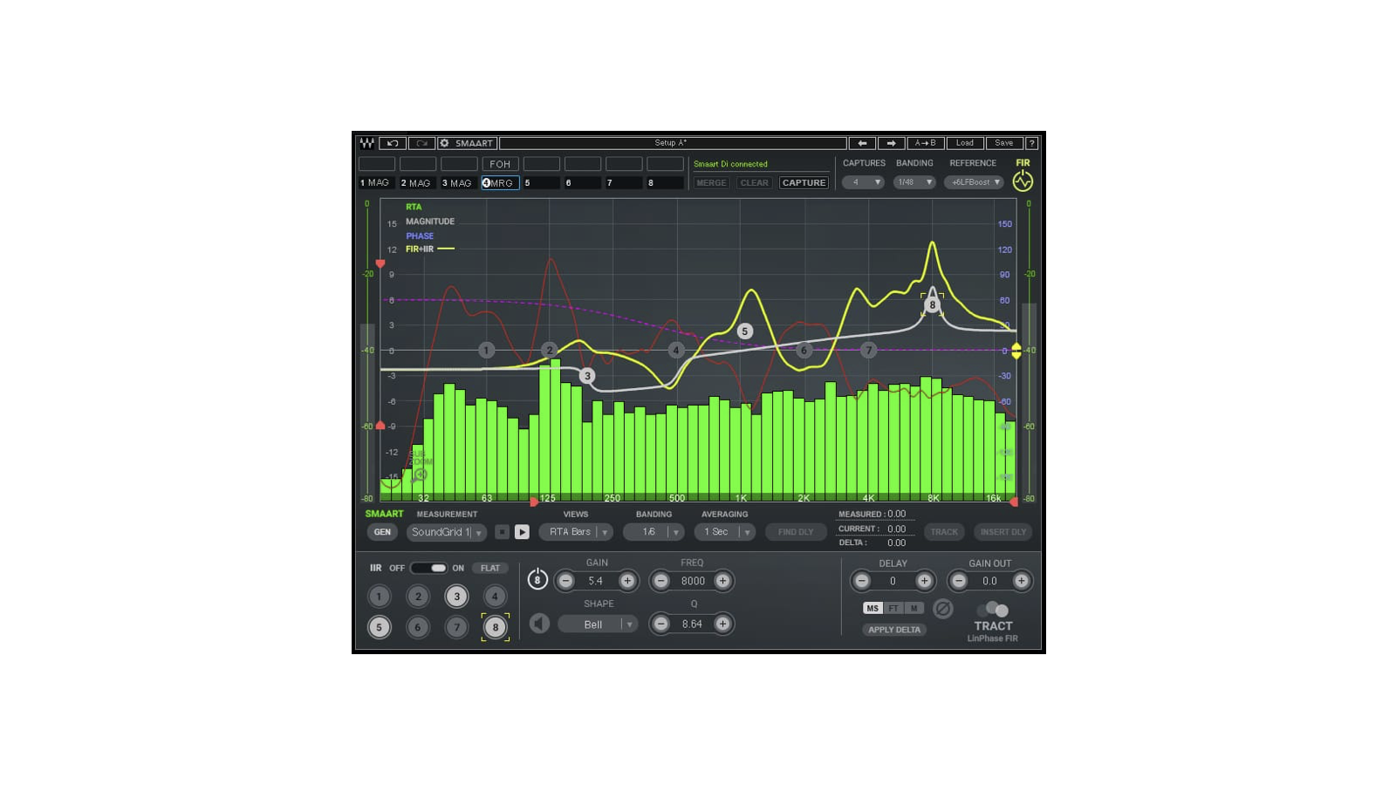Viewport: 1396px width, 785px height.
Task: Select capture slot 1 MAG
Action: tap(377, 183)
